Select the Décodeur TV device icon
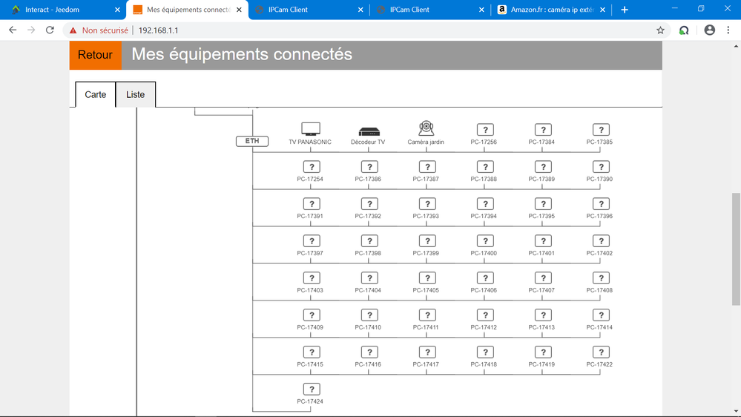741x417 pixels. pos(369,131)
